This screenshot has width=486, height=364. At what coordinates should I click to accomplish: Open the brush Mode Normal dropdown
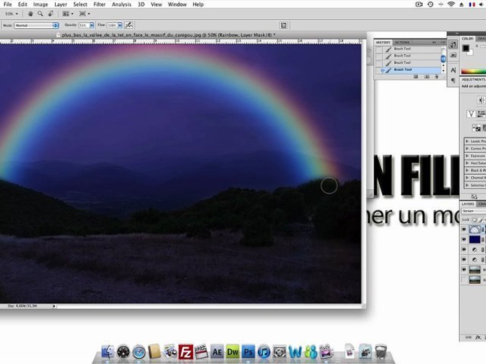[36, 25]
